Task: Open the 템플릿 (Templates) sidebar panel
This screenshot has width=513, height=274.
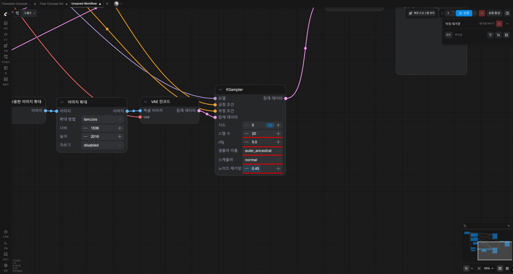Action: point(6,81)
